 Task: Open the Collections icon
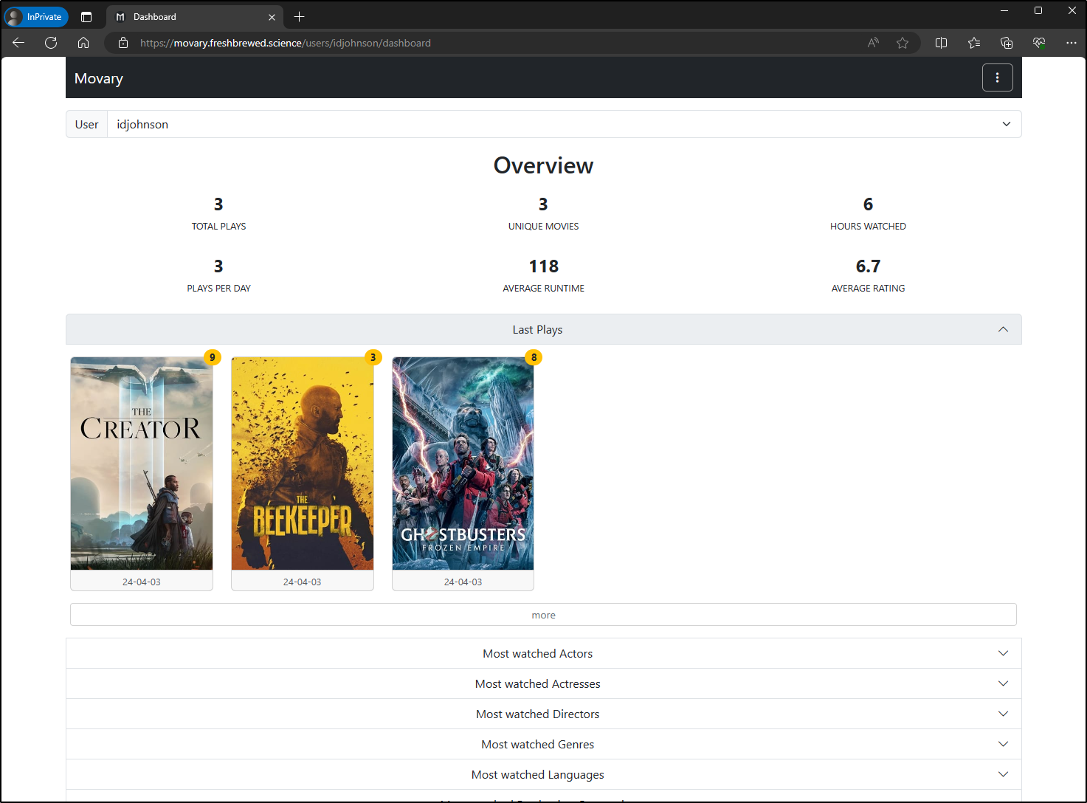tap(1007, 43)
